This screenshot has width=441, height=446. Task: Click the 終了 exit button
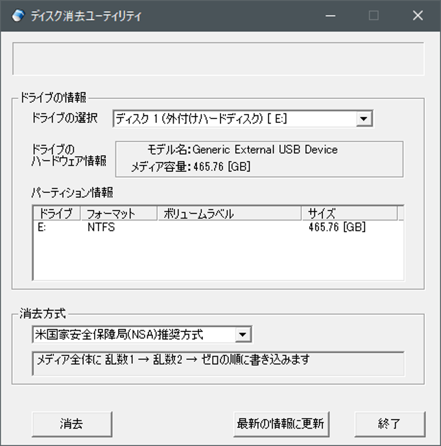click(390, 424)
